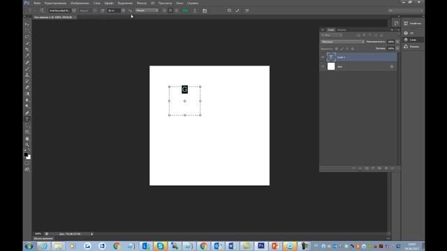Set the text alignment to center
Screen dimensions: 447x251
point(170,10)
